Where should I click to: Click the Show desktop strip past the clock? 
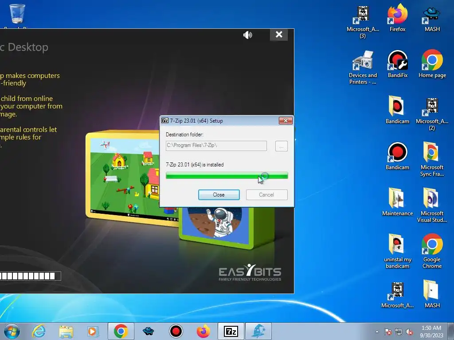(x=451, y=331)
